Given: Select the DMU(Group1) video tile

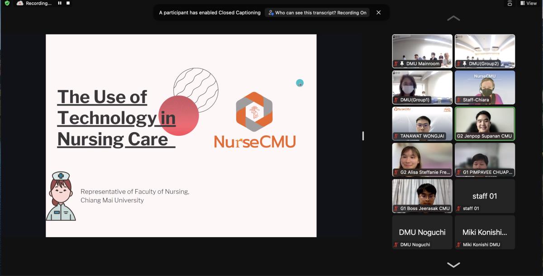Looking at the screenshot, I should 422,87.
